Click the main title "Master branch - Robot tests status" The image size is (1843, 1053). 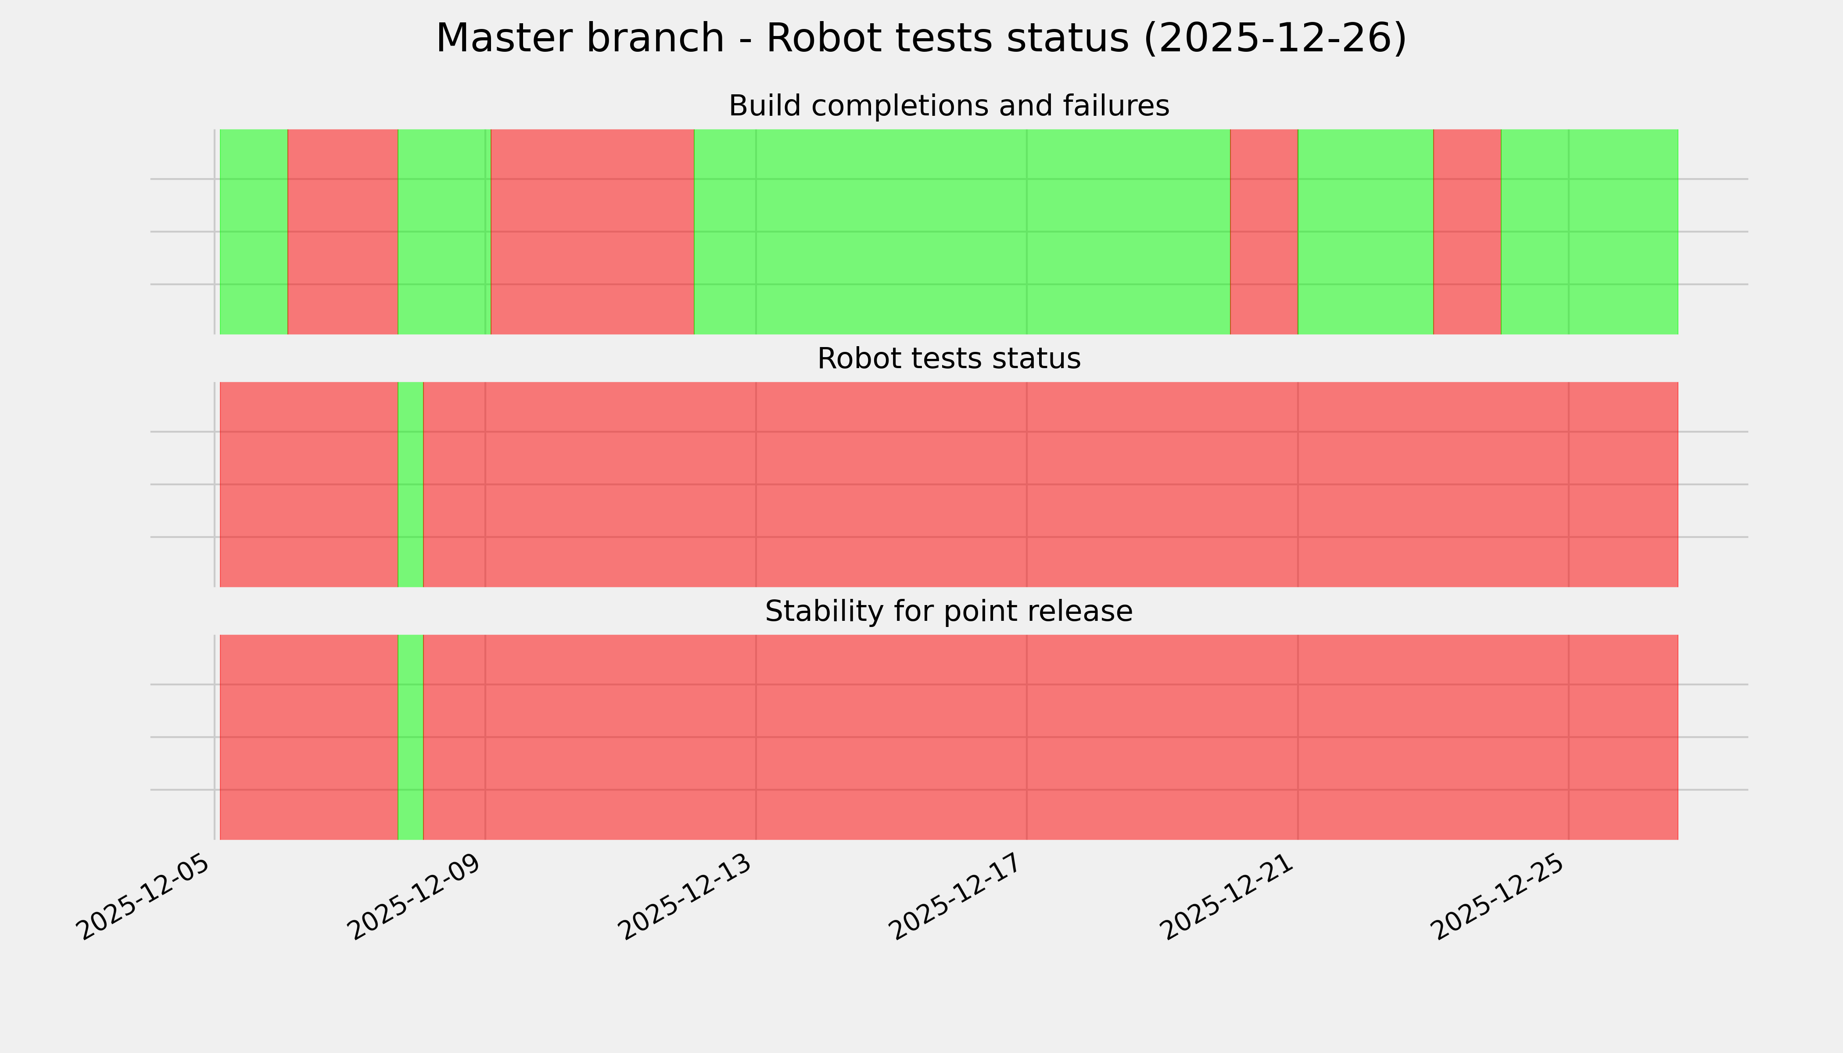(921, 38)
